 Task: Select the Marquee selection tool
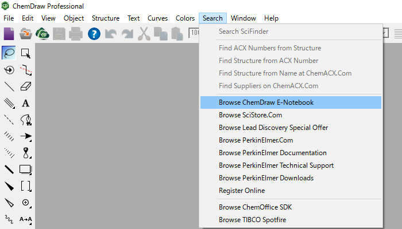click(x=26, y=53)
